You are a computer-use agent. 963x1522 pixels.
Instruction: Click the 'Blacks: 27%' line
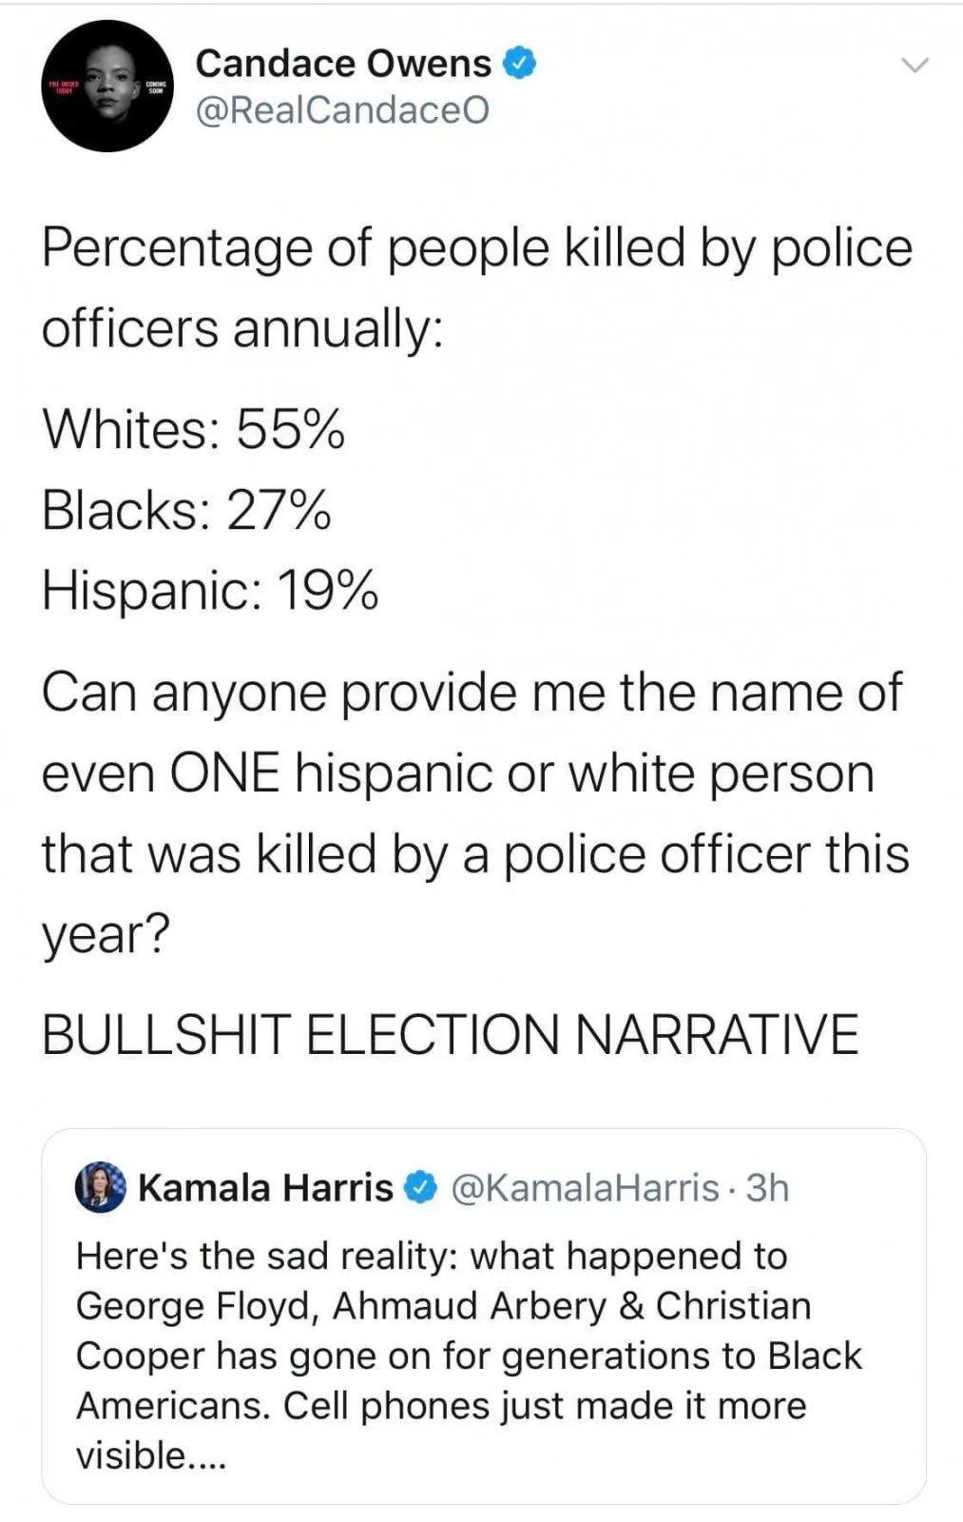coord(186,510)
